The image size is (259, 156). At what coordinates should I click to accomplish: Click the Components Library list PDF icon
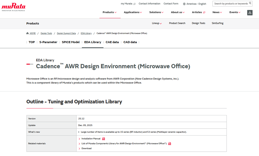click(x=170, y=144)
